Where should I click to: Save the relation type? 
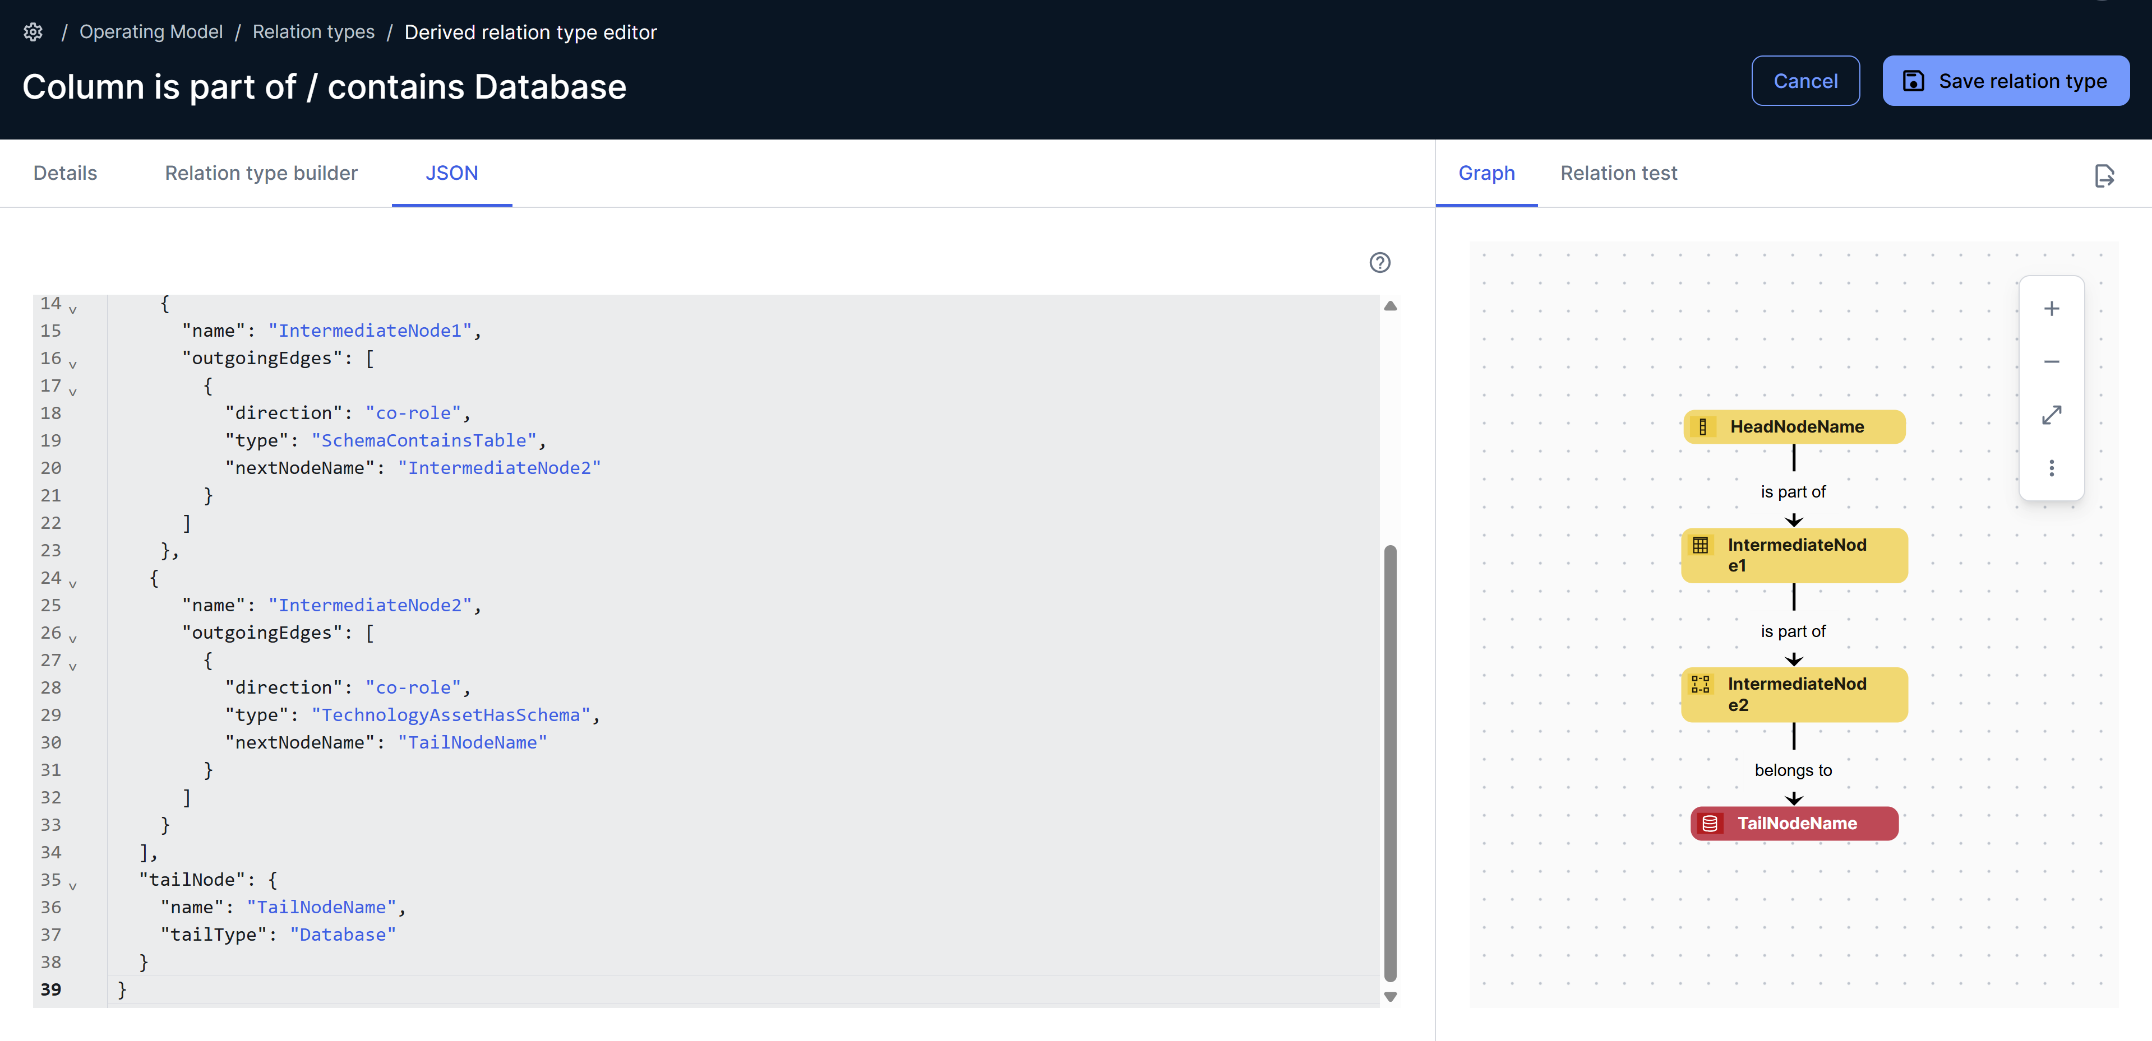point(2006,81)
